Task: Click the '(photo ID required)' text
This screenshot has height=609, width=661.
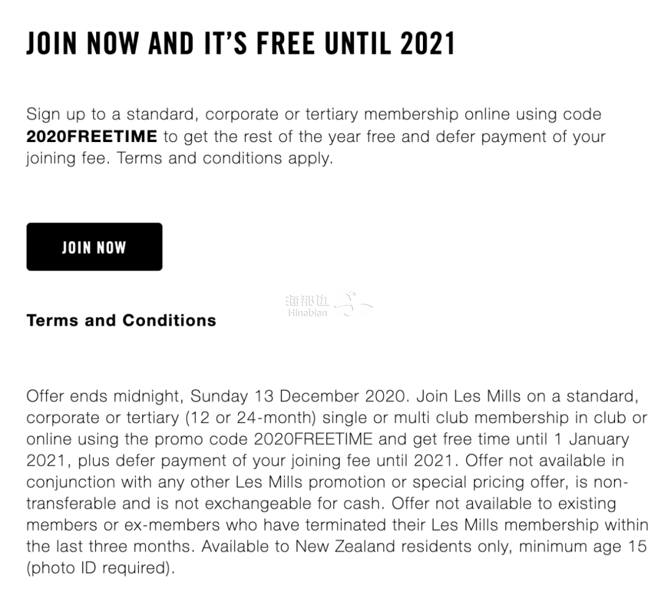Action: [100, 568]
